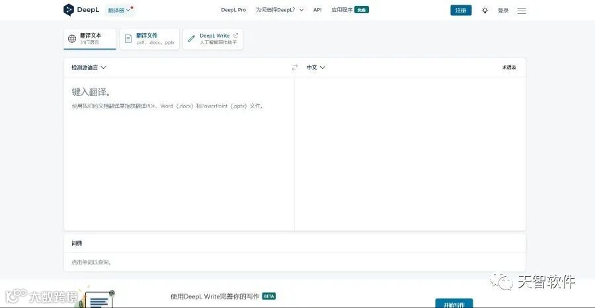Click the 点击单词以查询 hint text

[x=91, y=262]
